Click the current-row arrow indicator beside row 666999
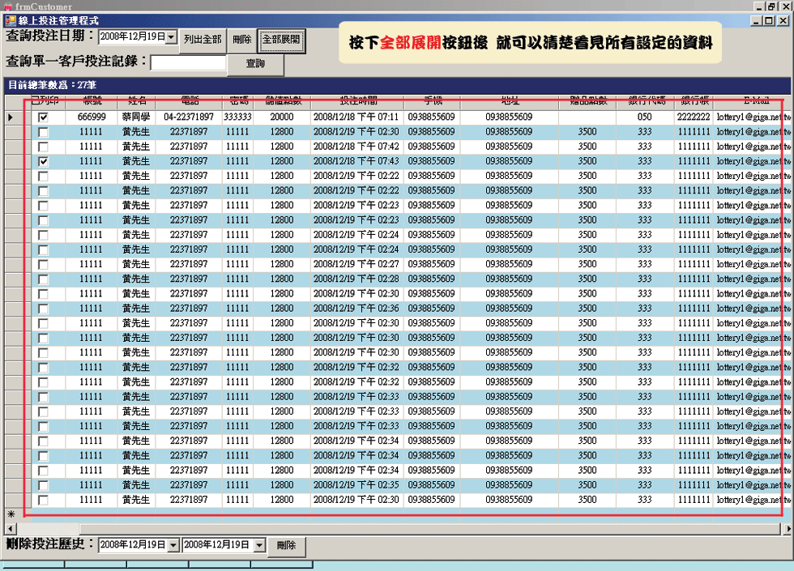 point(11,117)
